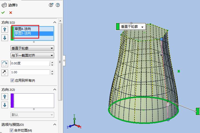Click the 1.00 tangent length field
This screenshot has height=133, width=200.
click(x=30, y=72)
